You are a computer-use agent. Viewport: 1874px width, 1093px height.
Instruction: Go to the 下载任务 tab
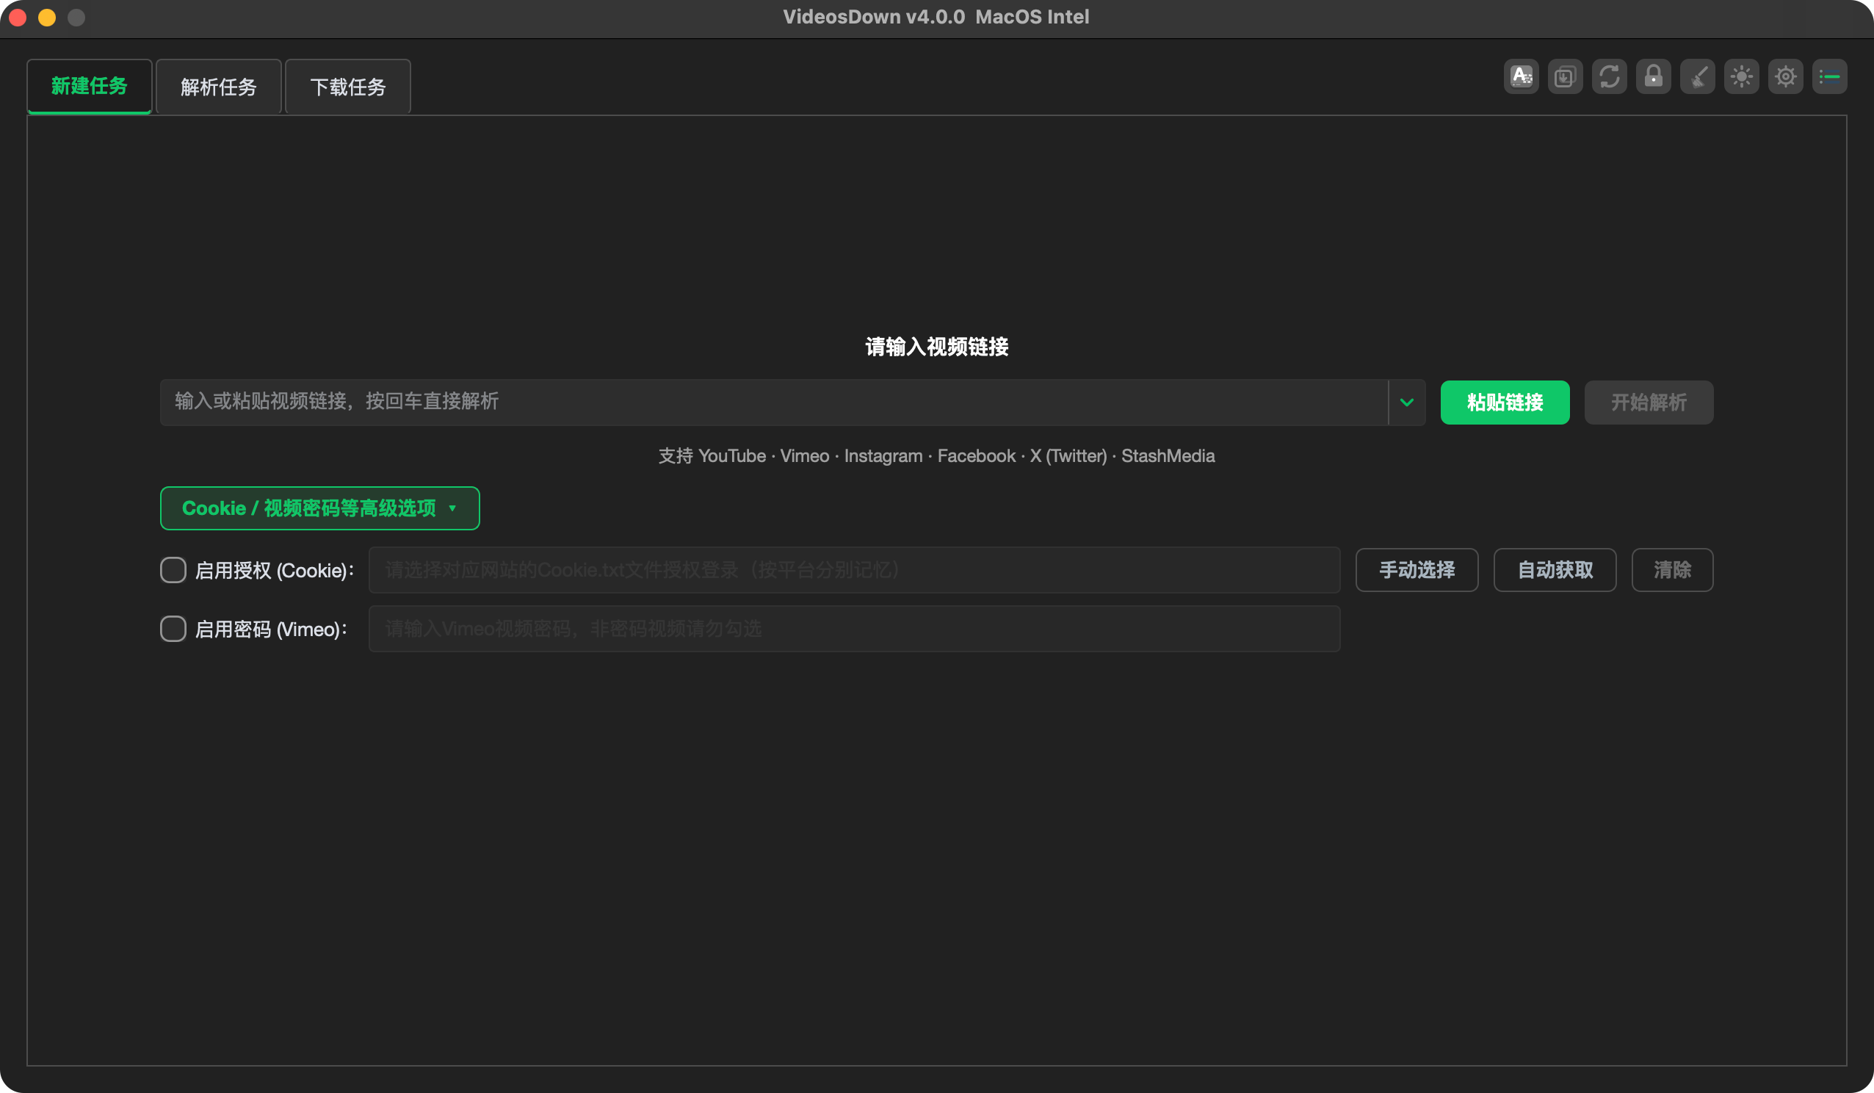point(348,87)
